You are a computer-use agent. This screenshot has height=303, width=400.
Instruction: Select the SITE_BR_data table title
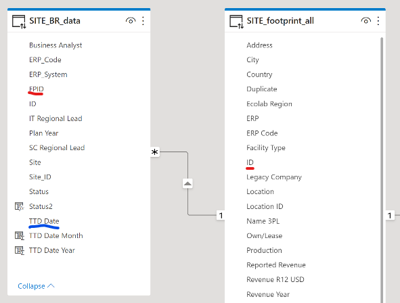point(55,21)
